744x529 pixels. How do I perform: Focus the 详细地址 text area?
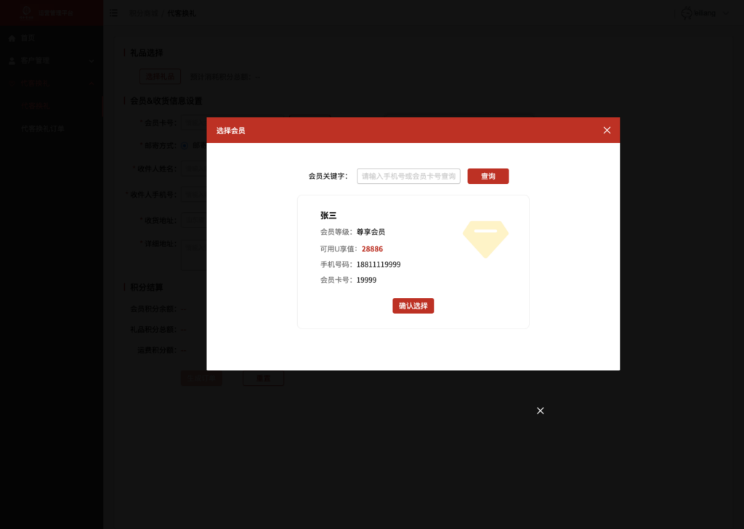pos(193,255)
